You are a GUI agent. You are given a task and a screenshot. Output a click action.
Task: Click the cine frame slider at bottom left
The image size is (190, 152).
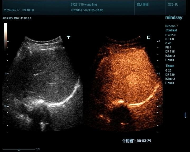(x=19, y=149)
